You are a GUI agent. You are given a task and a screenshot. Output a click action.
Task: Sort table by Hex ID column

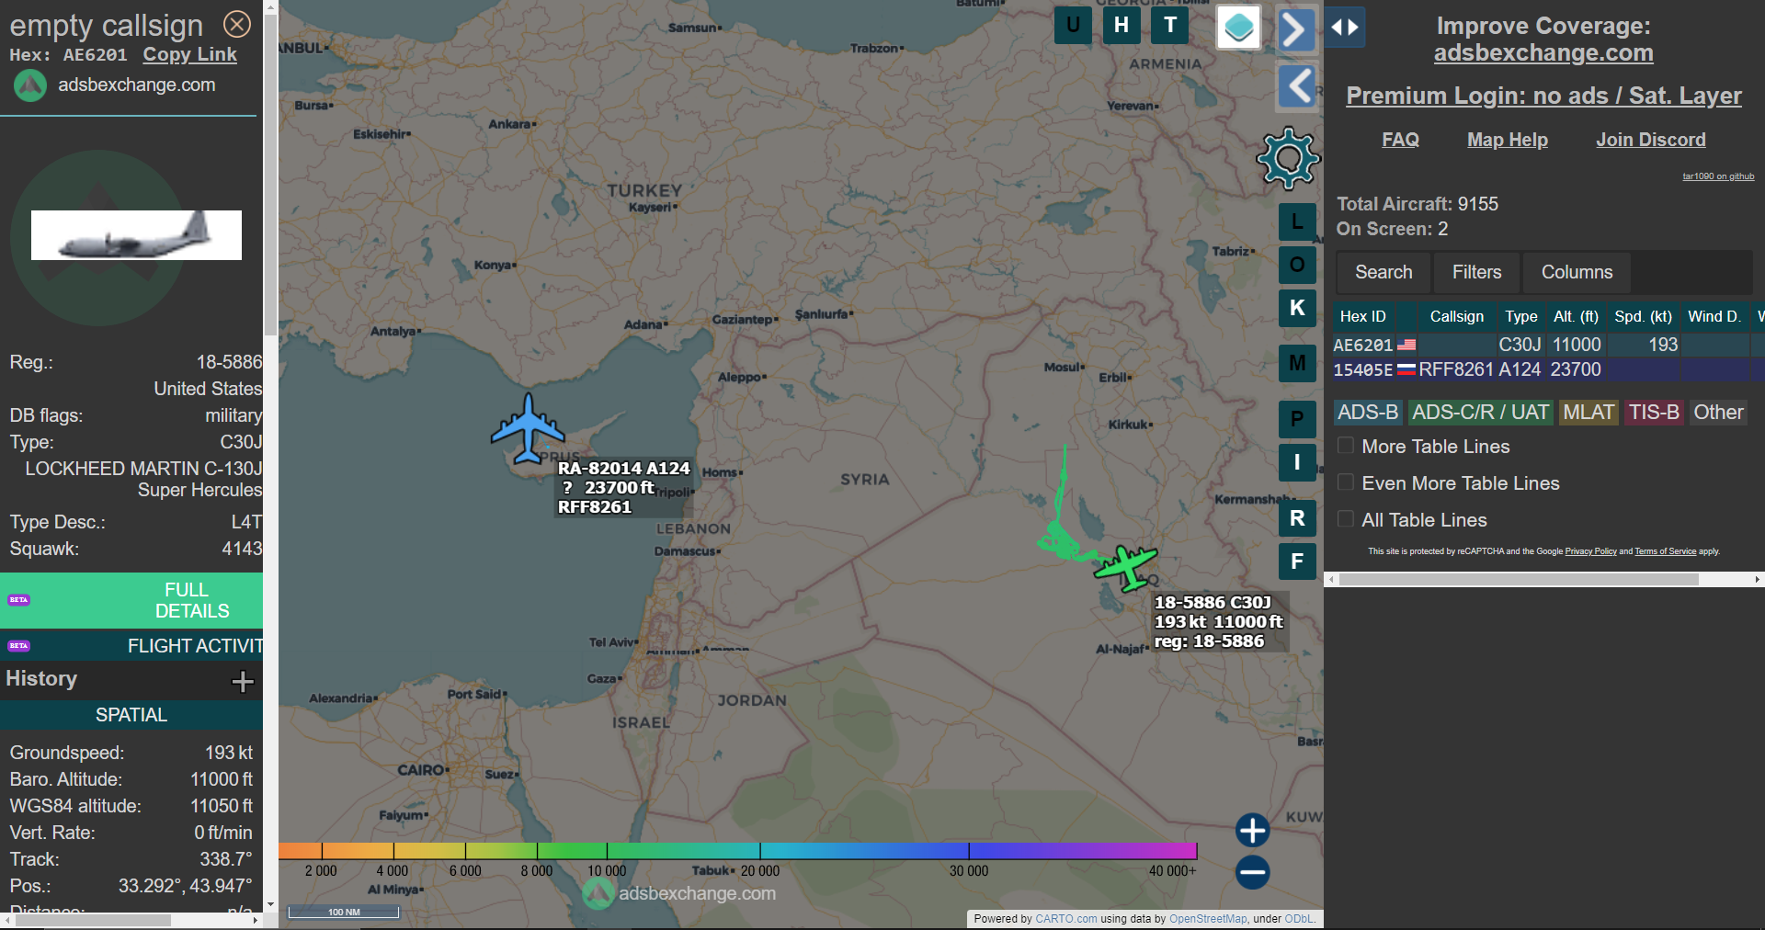1363,316
